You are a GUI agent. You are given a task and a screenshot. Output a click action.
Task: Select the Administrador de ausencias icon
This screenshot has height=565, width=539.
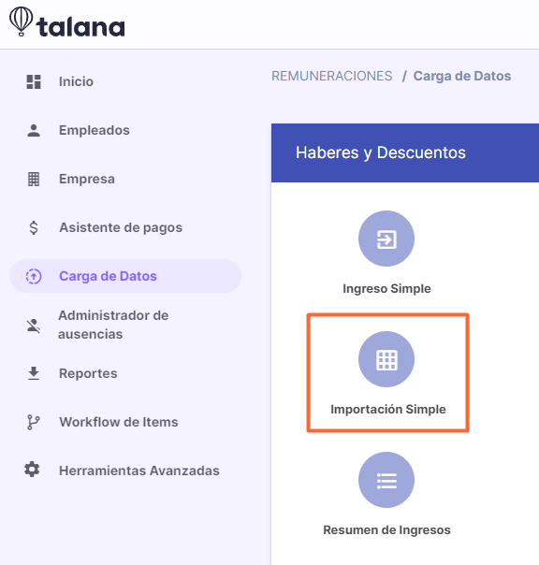[34, 326]
